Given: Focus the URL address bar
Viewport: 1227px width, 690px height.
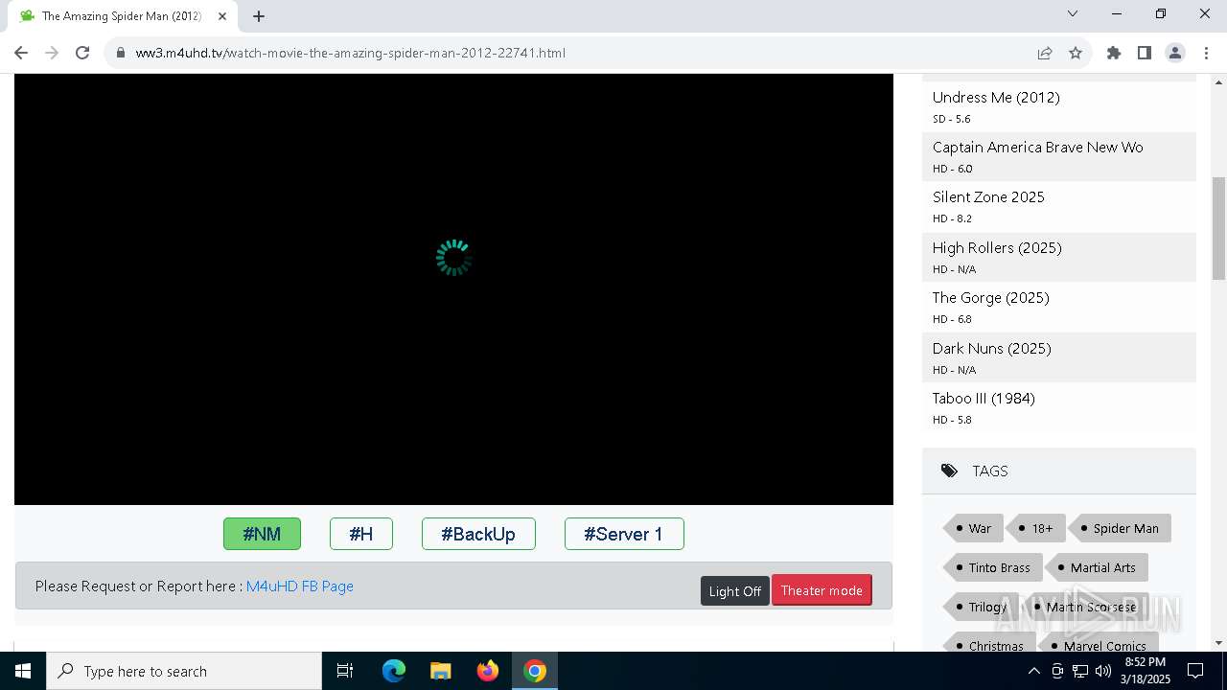Looking at the screenshot, I should pyautogui.click(x=575, y=53).
